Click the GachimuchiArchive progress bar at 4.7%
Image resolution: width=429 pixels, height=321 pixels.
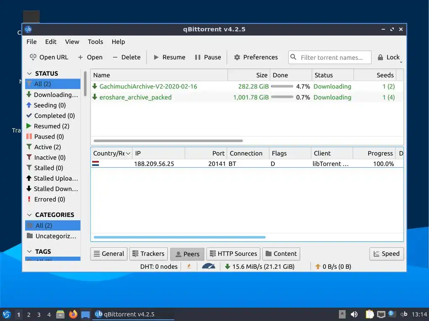coord(282,86)
